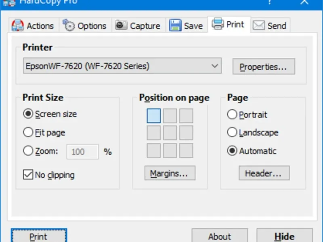Click the Save floppy disk icon

(x=175, y=25)
